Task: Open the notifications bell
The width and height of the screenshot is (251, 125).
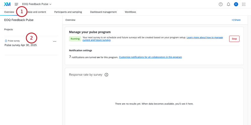Action: pos(228,4)
